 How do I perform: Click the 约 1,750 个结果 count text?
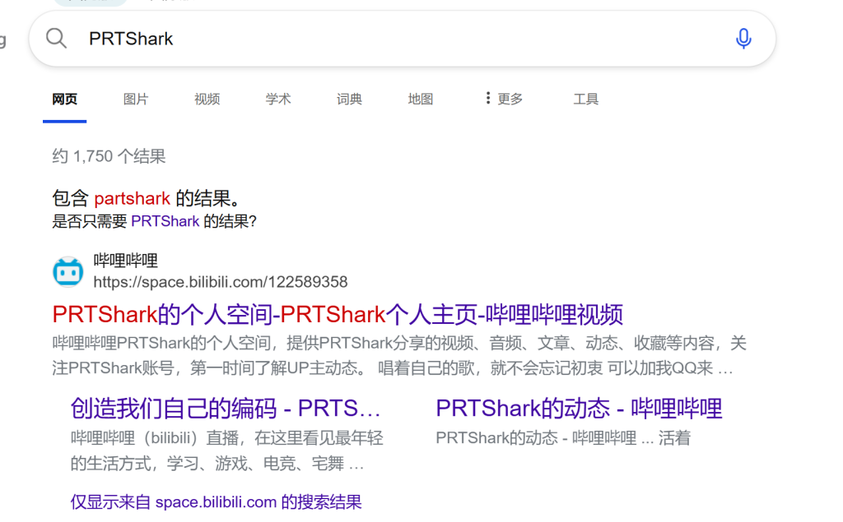click(109, 156)
